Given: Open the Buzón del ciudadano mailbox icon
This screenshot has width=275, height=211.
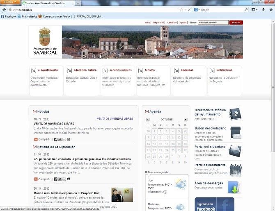Looking at the screenshot, I should tap(235, 132).
